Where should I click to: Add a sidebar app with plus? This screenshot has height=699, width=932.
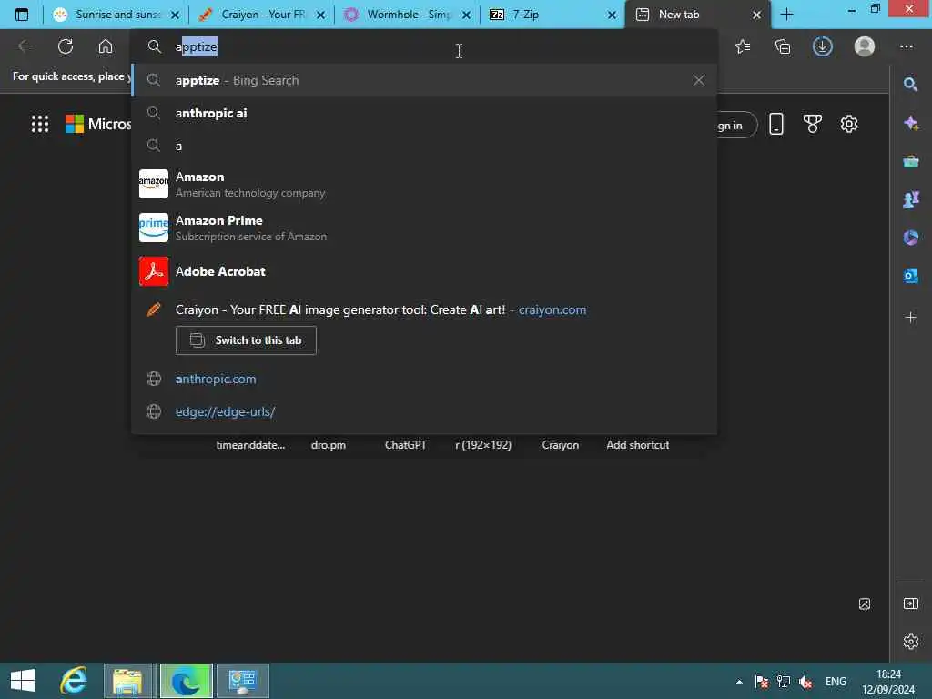[x=910, y=318]
